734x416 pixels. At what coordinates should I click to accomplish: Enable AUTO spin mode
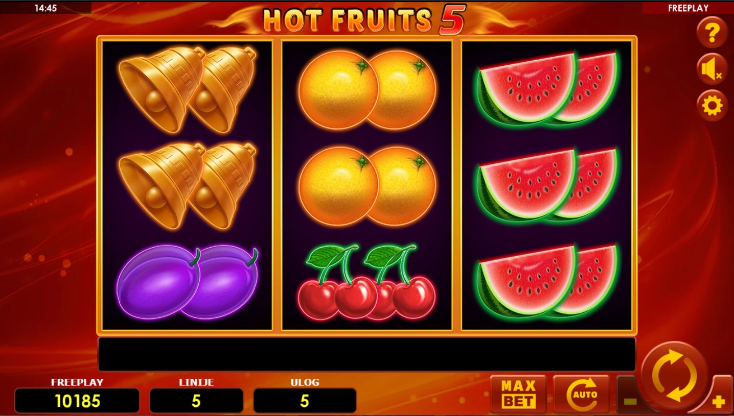click(x=581, y=394)
